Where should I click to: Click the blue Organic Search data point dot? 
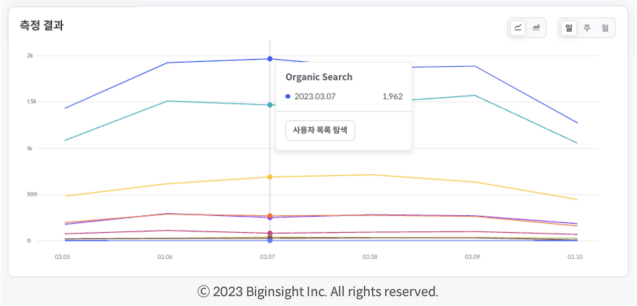click(x=269, y=59)
